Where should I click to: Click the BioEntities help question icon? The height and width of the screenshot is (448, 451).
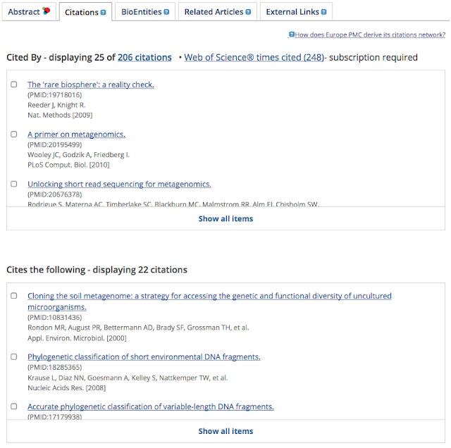[x=166, y=12]
